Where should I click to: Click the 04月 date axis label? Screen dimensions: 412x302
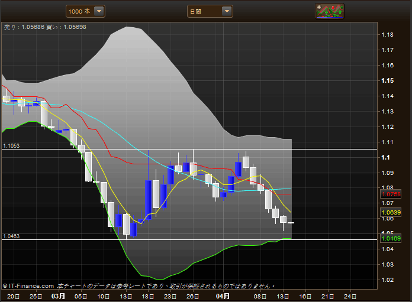click(223, 296)
